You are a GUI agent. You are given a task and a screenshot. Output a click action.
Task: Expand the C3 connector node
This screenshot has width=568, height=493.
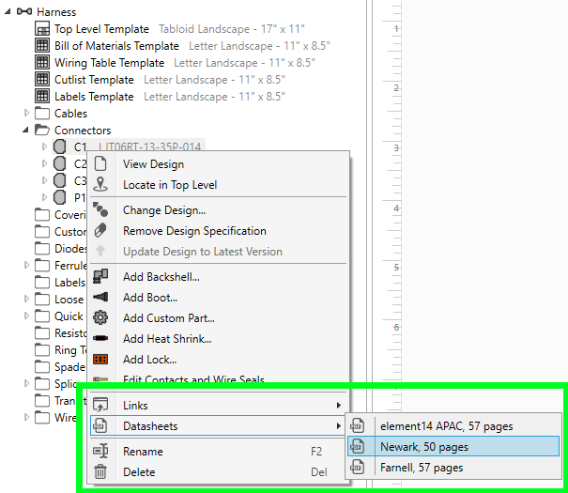44,180
